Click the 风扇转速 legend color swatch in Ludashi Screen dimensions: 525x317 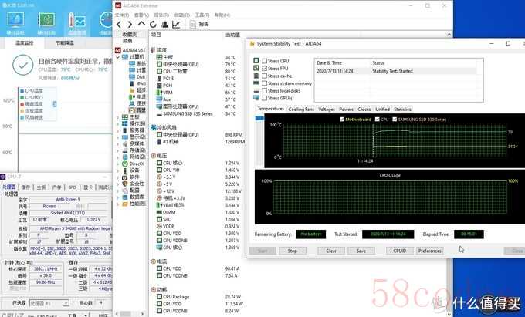[22, 117]
